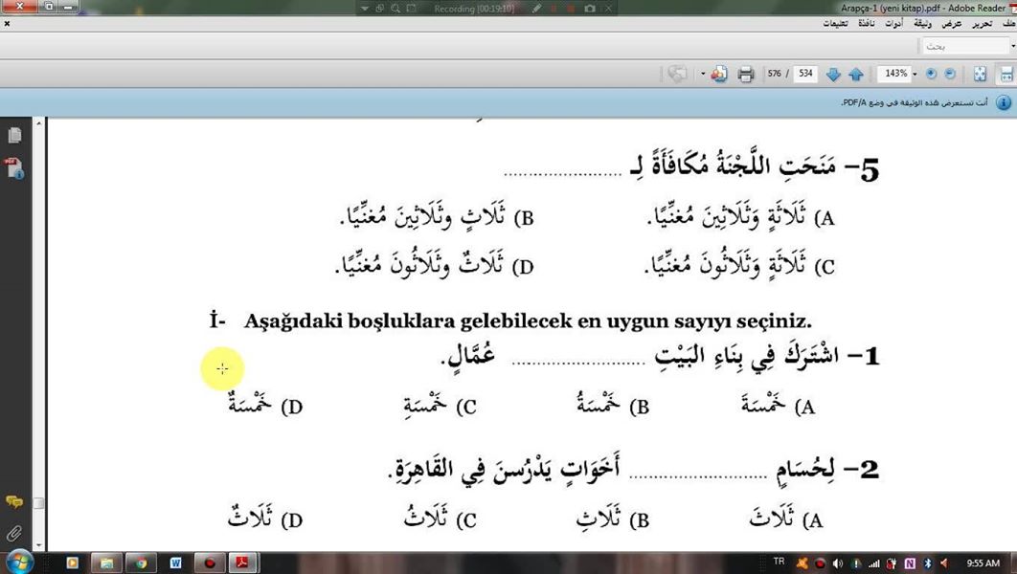1017x574 pixels.
Task: Open the تحرير (Edit) menu
Action: (982, 24)
